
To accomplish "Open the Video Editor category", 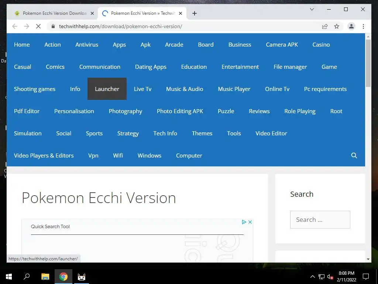I will click(x=271, y=133).
